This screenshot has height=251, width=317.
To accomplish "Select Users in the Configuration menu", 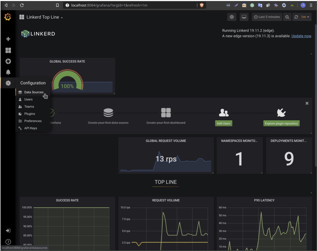I will 33,99.
